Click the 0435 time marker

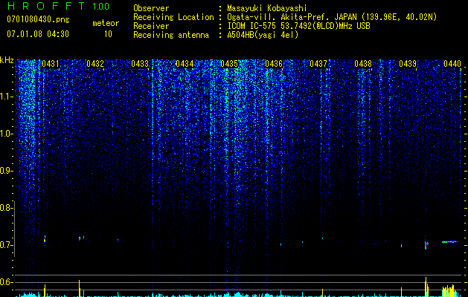point(229,64)
